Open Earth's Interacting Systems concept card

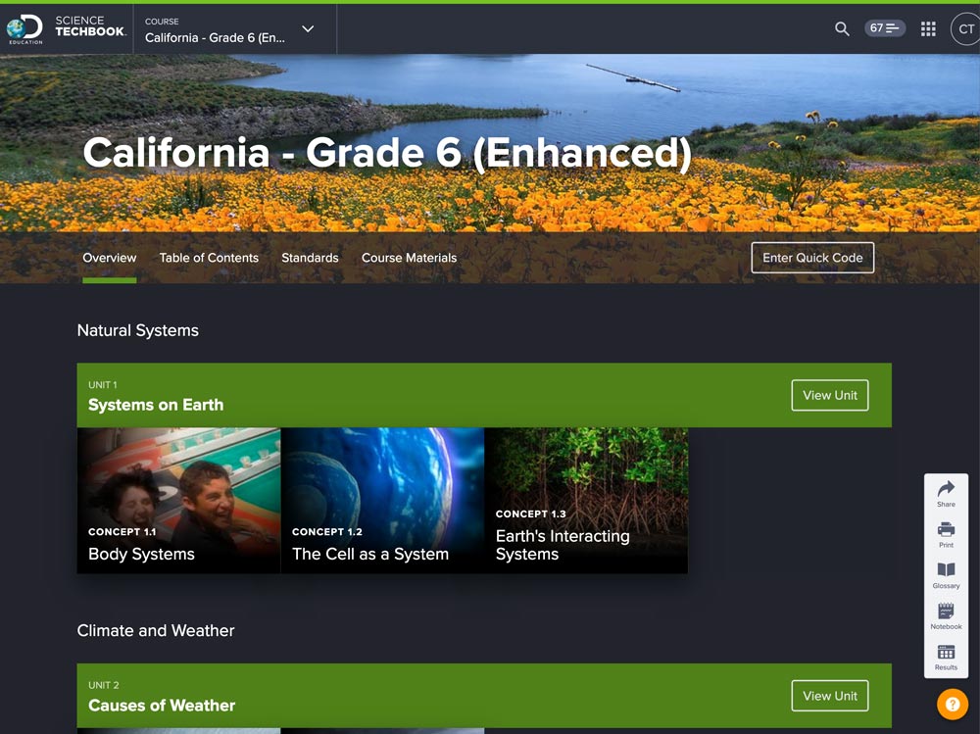[x=586, y=501]
